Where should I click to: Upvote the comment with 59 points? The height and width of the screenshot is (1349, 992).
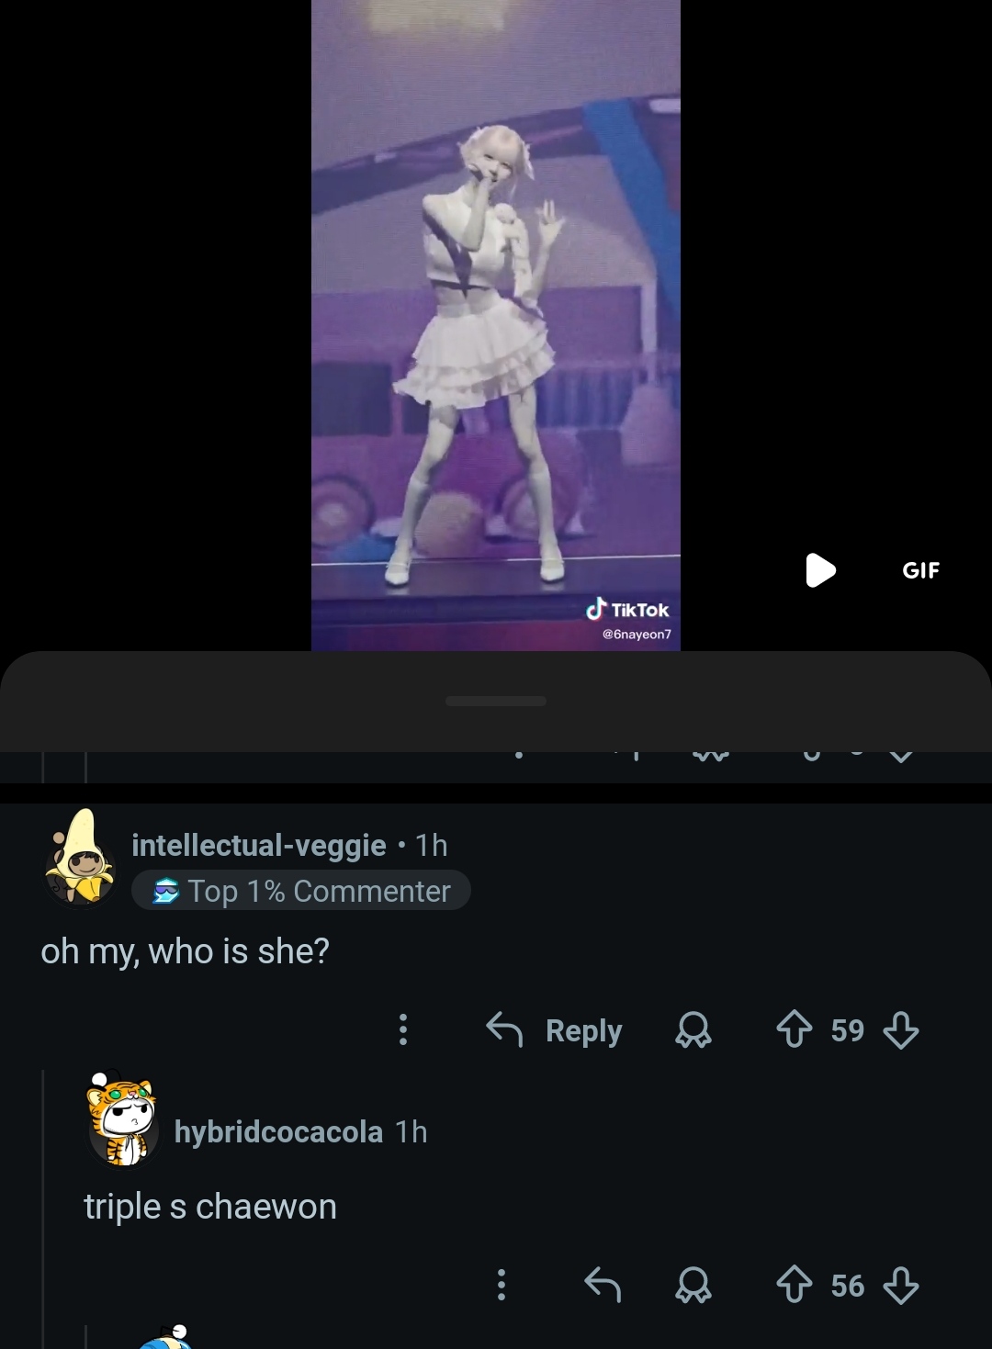point(795,1029)
